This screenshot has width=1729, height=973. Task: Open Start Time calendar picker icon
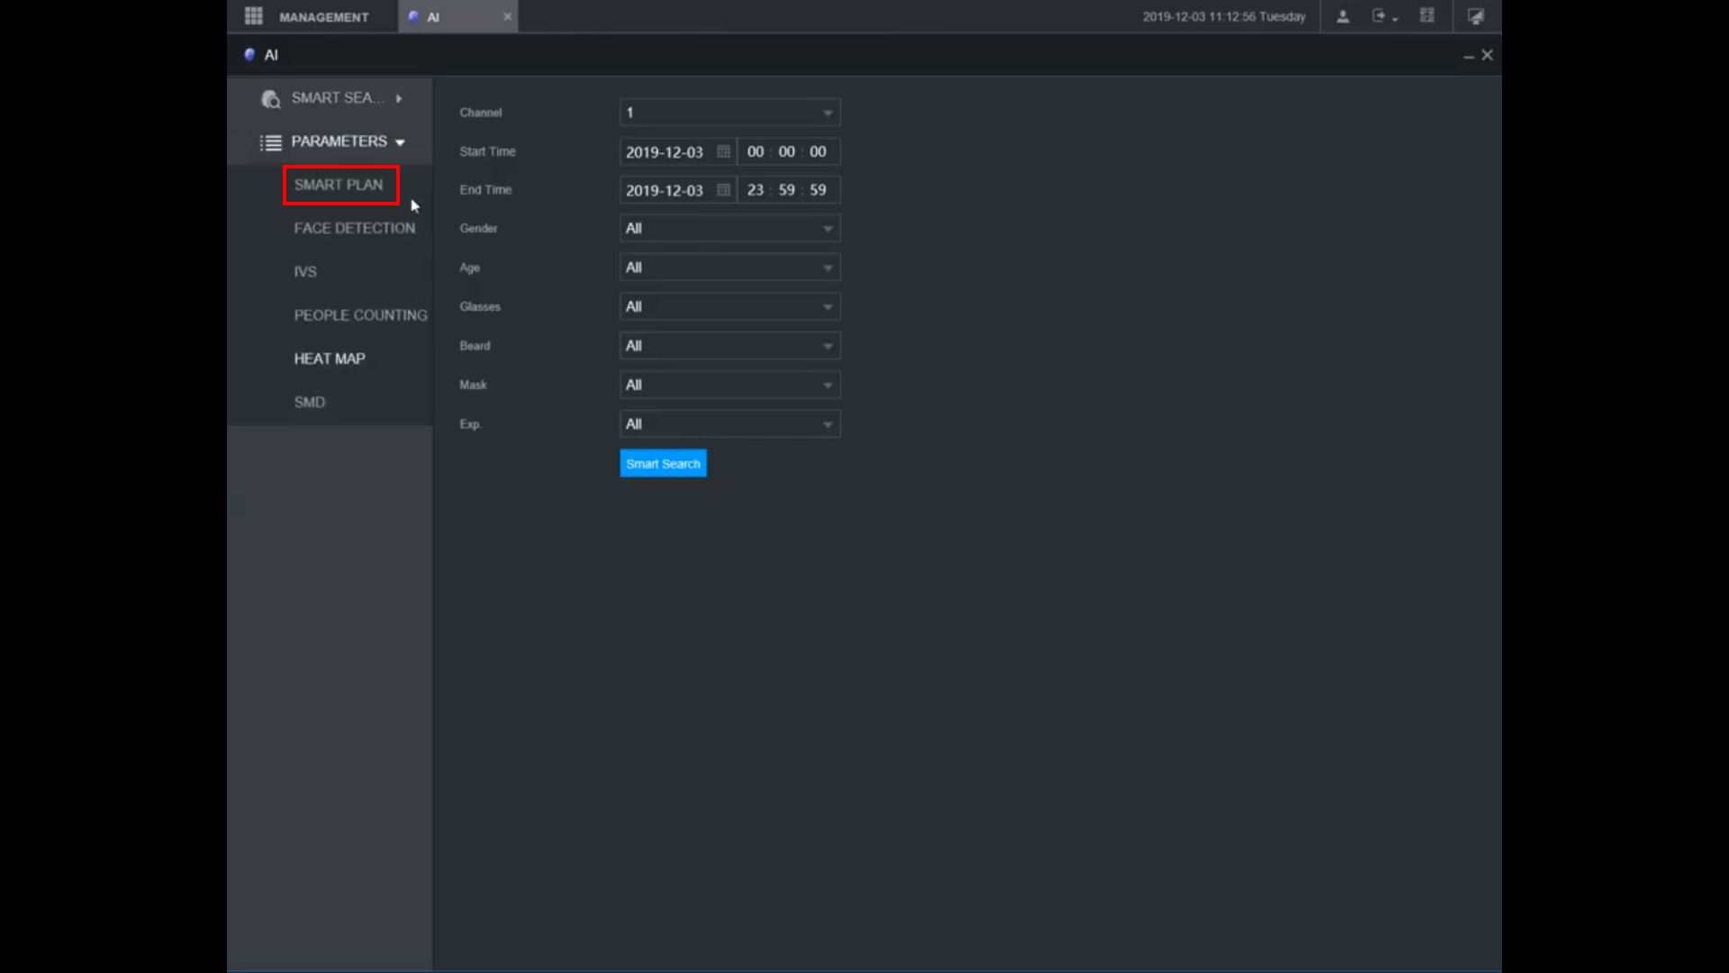[723, 151]
